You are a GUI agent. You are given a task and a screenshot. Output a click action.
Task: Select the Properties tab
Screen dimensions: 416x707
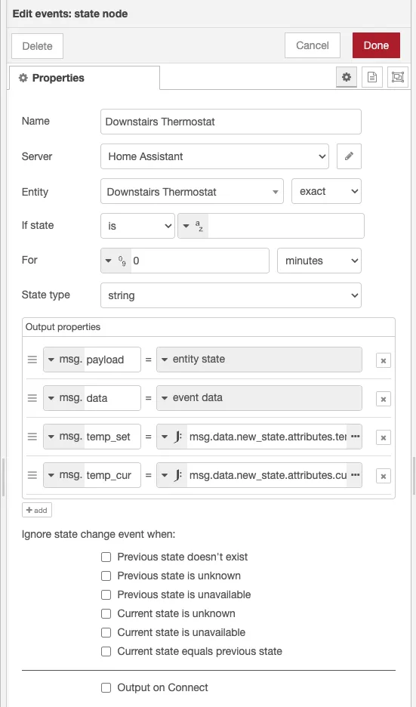(85, 78)
